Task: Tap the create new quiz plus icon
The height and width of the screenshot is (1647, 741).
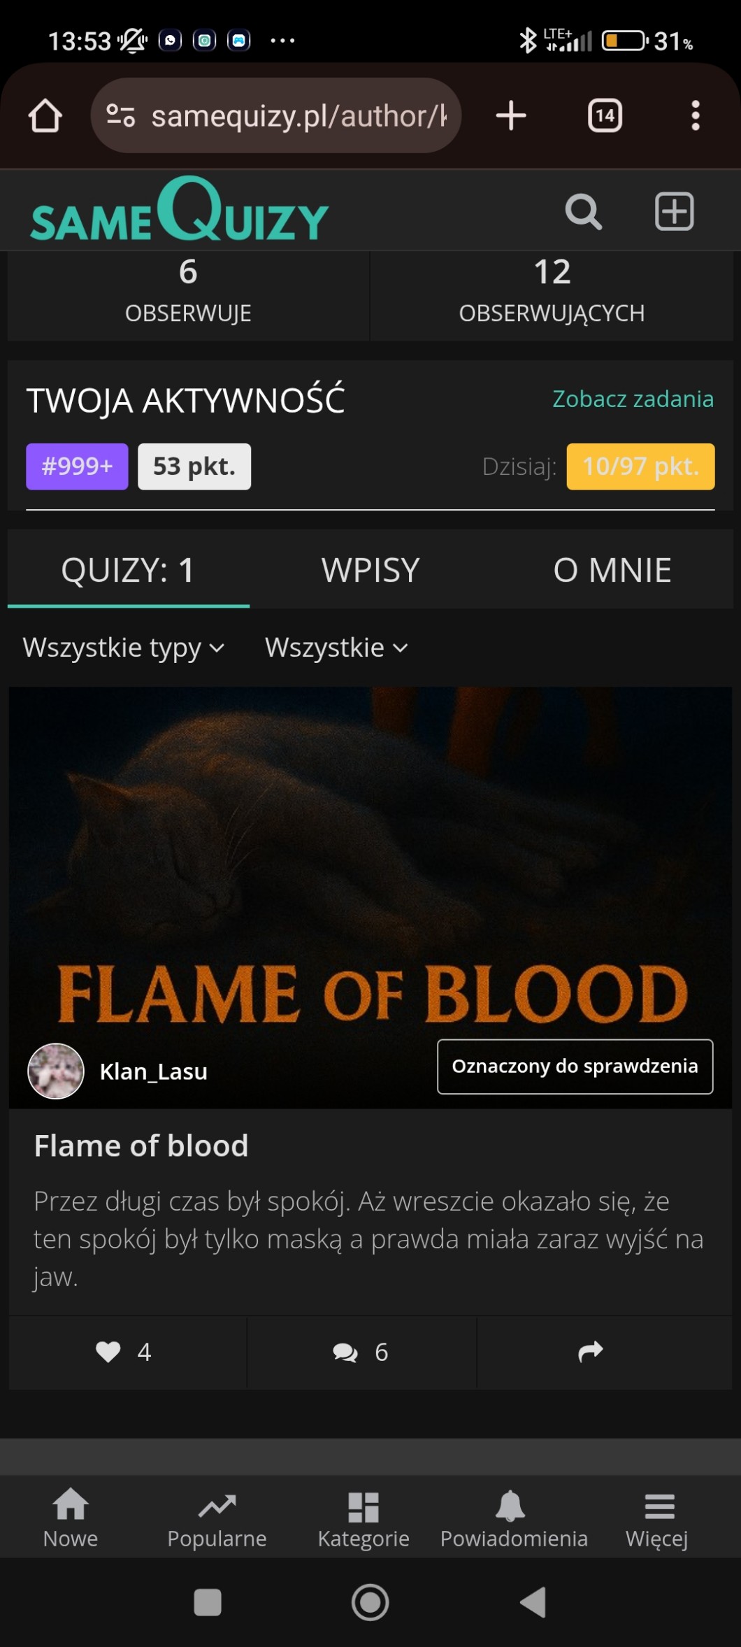Action: (674, 211)
